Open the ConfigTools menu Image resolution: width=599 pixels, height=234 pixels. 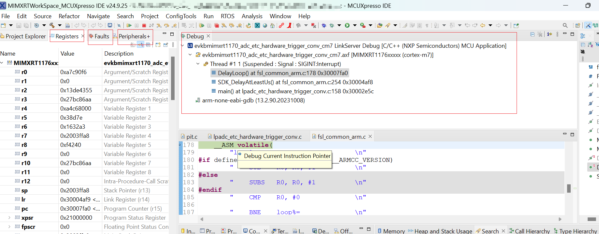coord(181,16)
